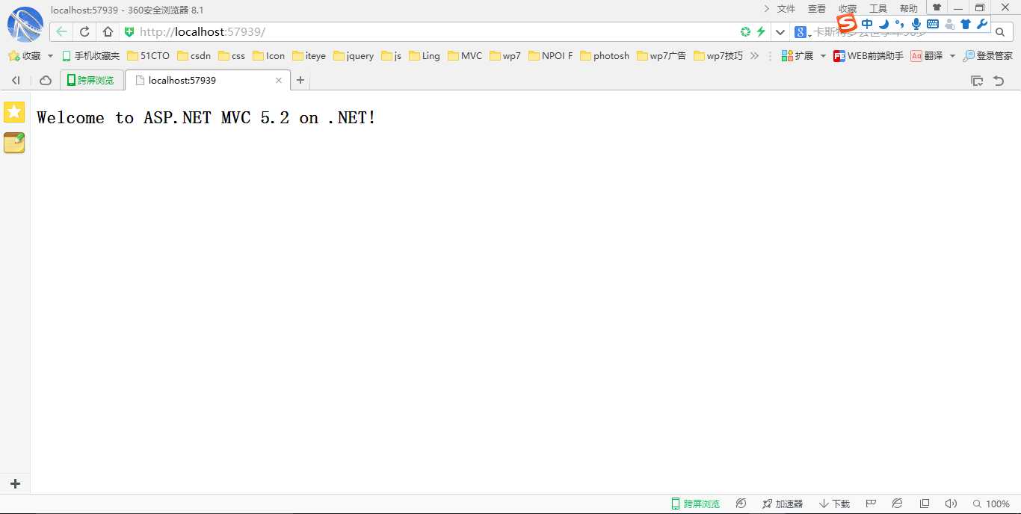Open the photosh bookmark folder
The image size is (1021, 514).
pyautogui.click(x=605, y=55)
